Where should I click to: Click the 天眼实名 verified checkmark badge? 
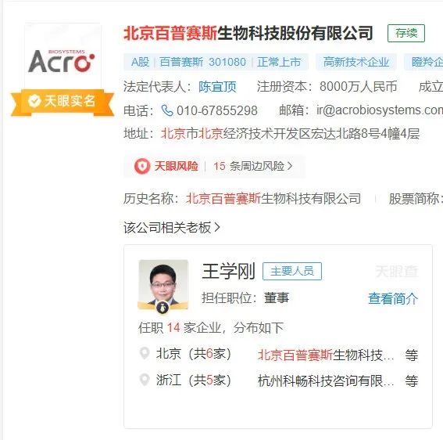click(34, 101)
